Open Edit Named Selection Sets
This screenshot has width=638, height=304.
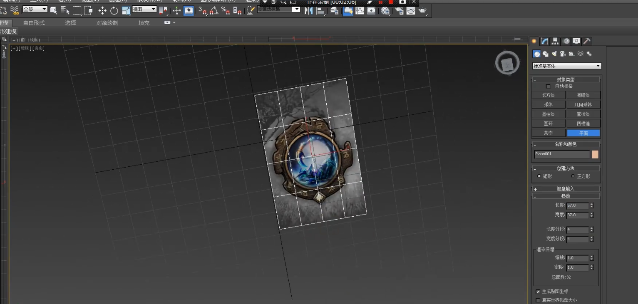coord(251,10)
